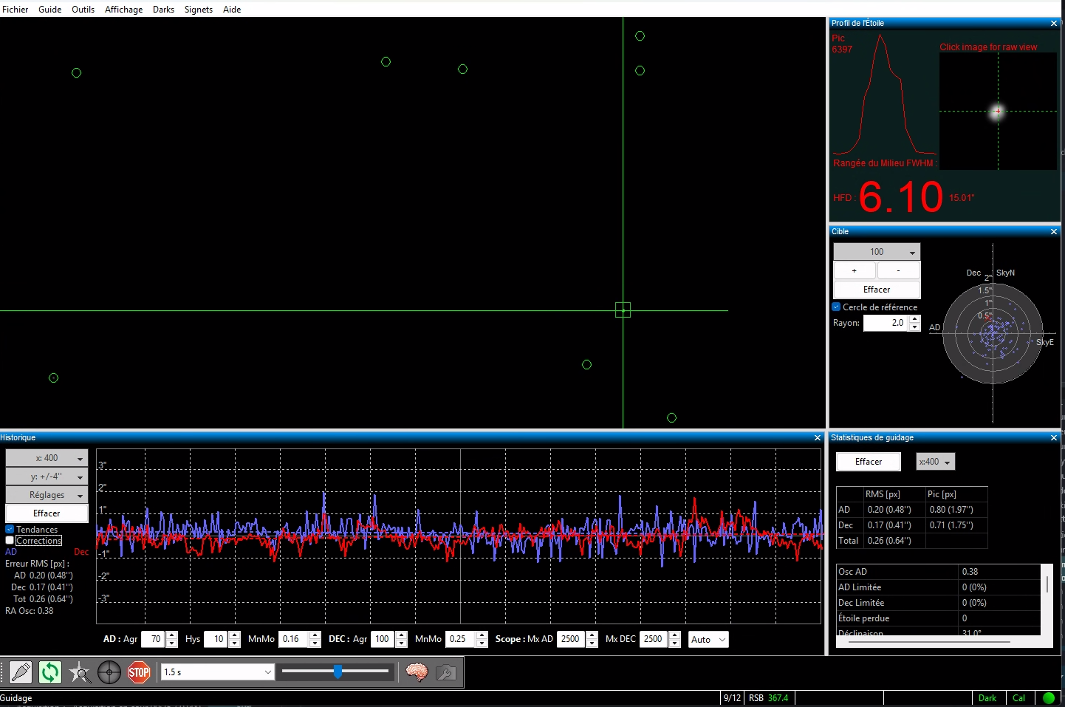Viewport: 1065px width, 707px height.
Task: Click Effacer in the Historique panel
Action: [x=47, y=513]
